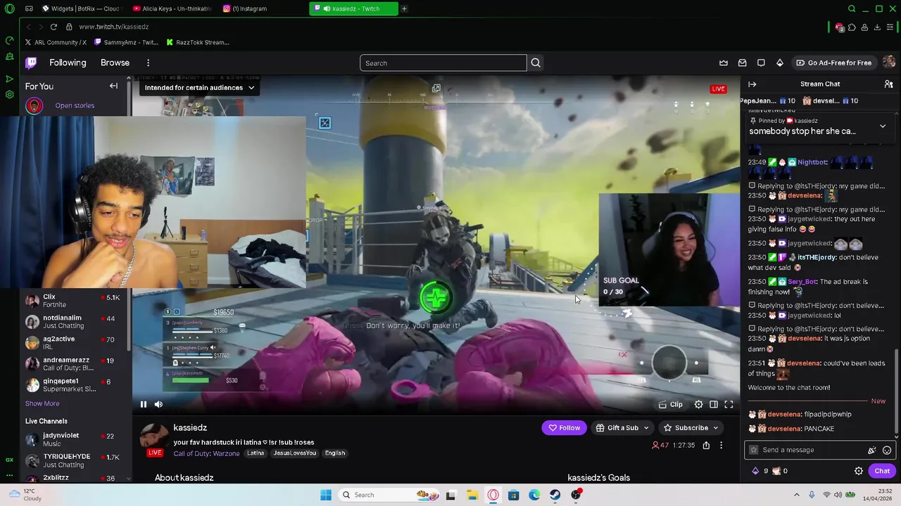The image size is (901, 506).
Task: Open video player settings gear
Action: click(698, 404)
